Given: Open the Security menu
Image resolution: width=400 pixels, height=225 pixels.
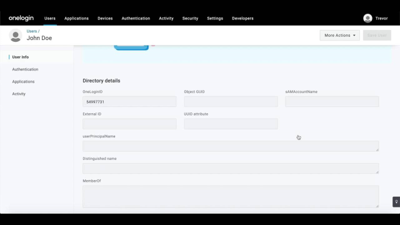Looking at the screenshot, I should [x=190, y=18].
